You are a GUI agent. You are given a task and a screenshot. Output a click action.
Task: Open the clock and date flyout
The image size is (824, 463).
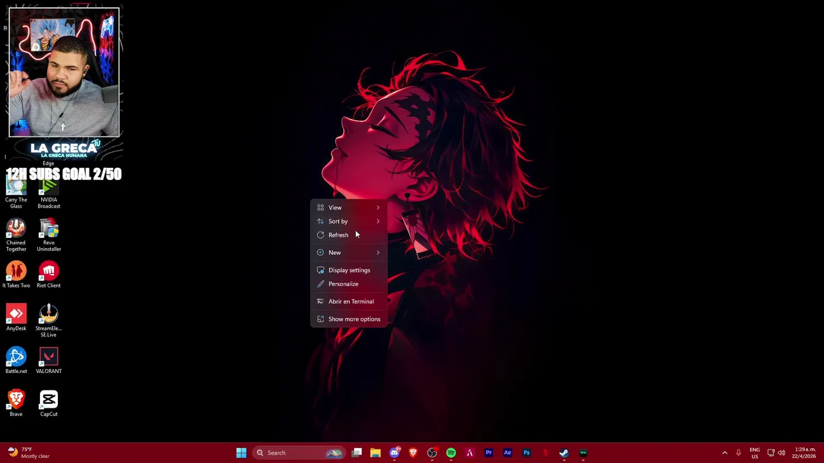[805, 453]
